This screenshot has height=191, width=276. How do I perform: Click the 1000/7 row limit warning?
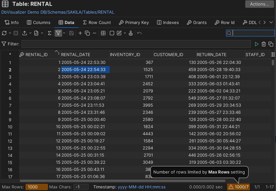pyautogui.click(x=238, y=187)
